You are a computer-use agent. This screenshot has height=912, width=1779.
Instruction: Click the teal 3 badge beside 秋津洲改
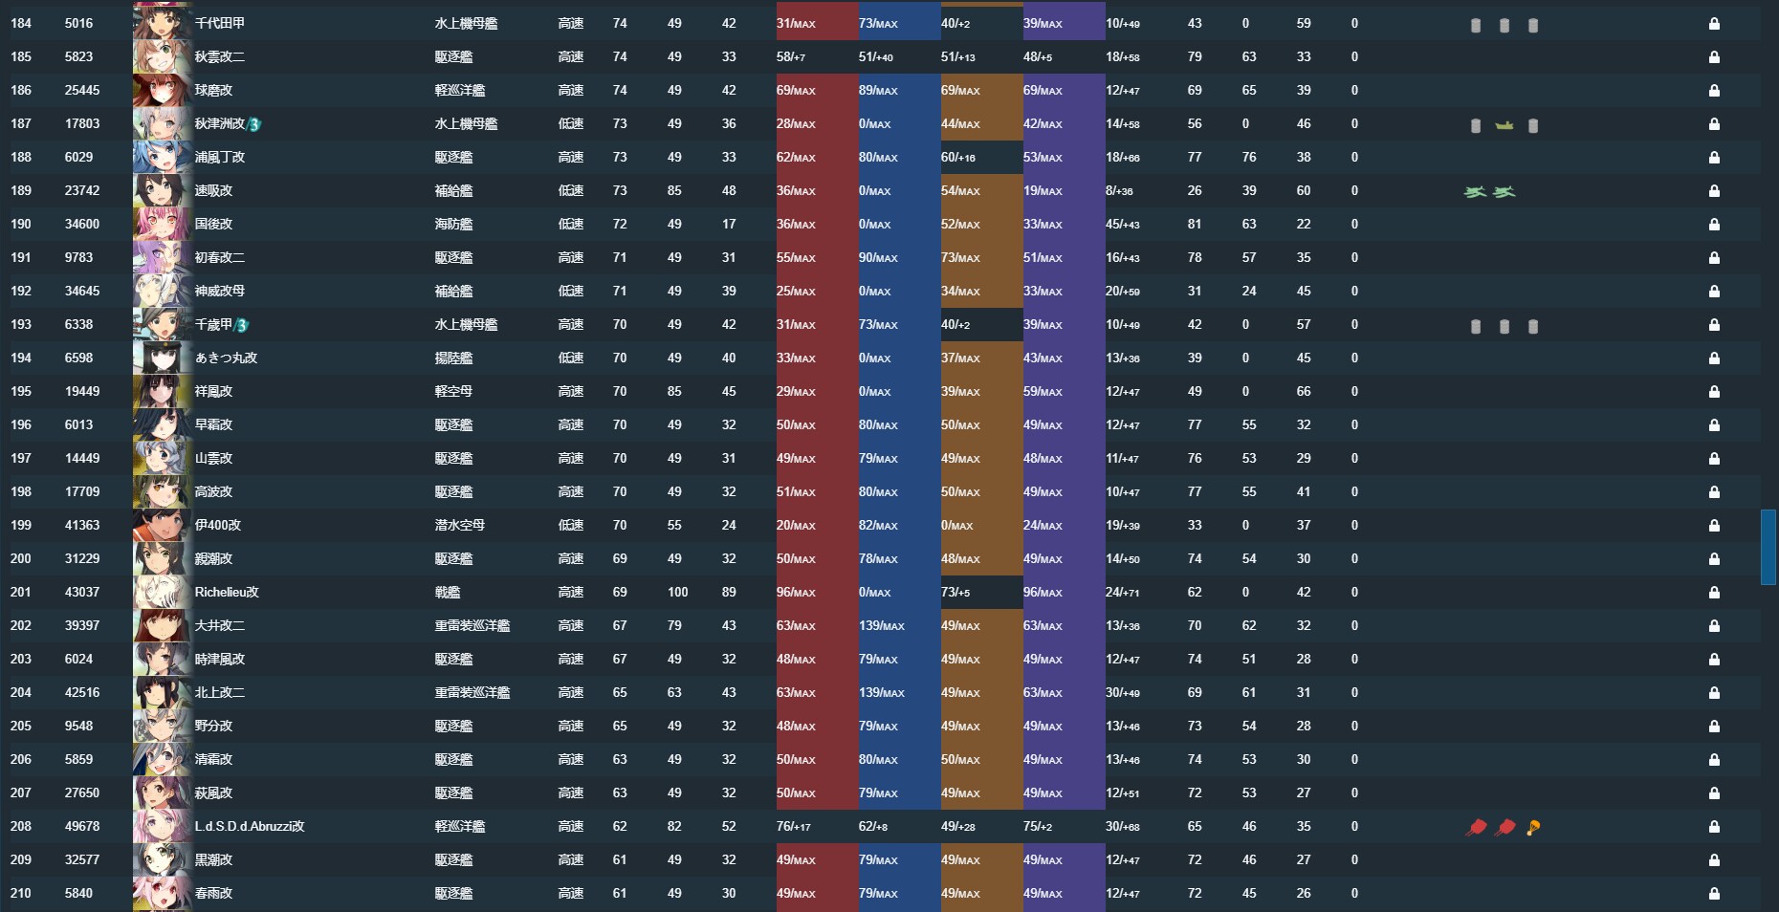pyautogui.click(x=254, y=124)
